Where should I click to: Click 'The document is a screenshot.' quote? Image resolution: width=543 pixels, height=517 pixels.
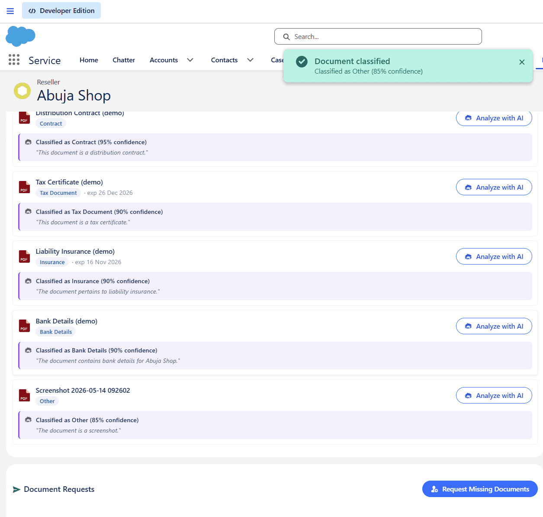(78, 430)
